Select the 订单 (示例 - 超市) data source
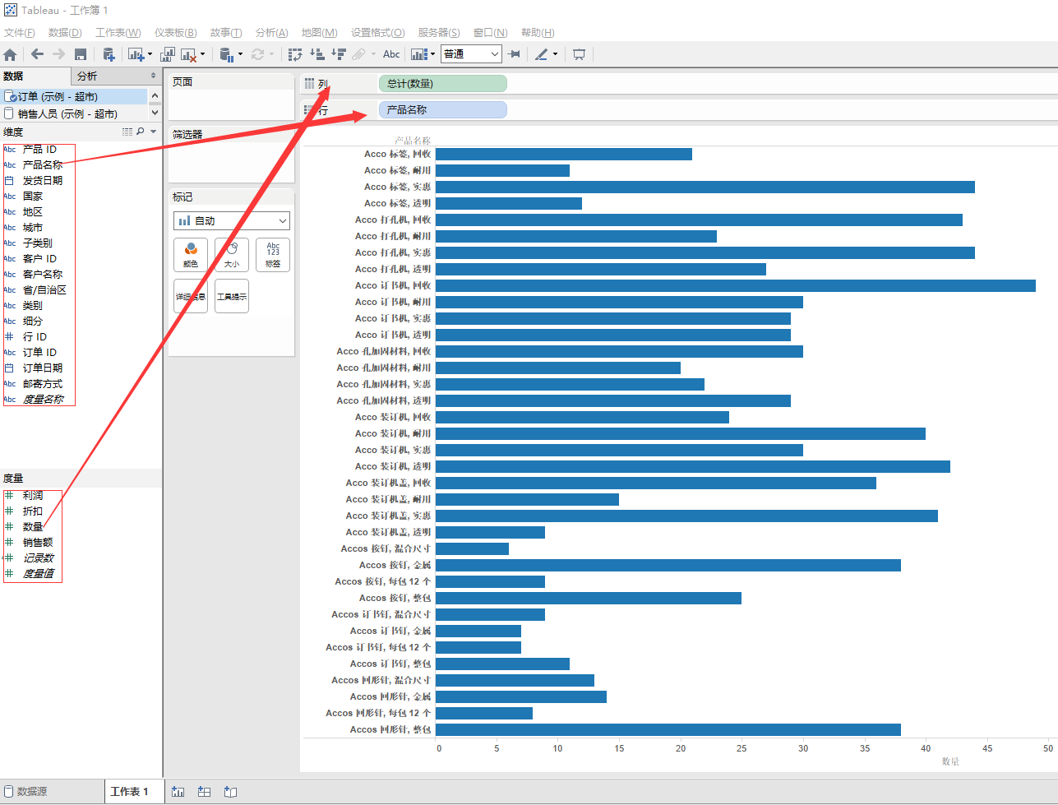 click(75, 96)
